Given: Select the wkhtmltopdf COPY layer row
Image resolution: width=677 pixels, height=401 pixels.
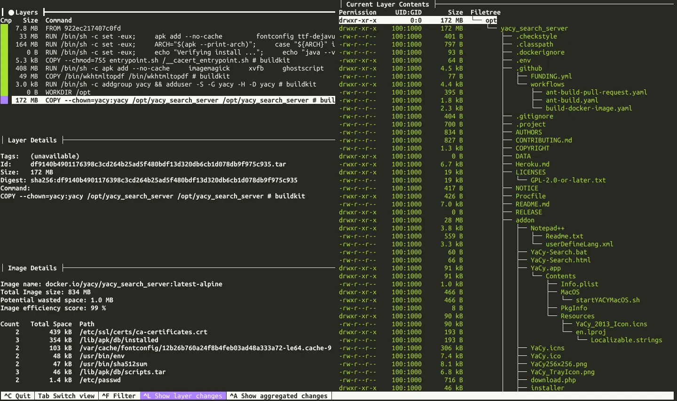Looking at the screenshot, I should pyautogui.click(x=136, y=76).
